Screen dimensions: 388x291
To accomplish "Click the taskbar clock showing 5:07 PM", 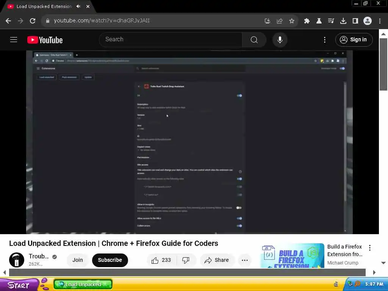I will tap(374, 284).
